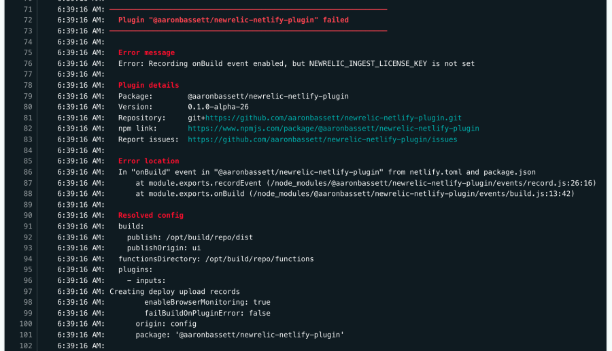This screenshot has height=351, width=612.
Task: Click line number 90 beside Resolved config
Action: coord(28,216)
